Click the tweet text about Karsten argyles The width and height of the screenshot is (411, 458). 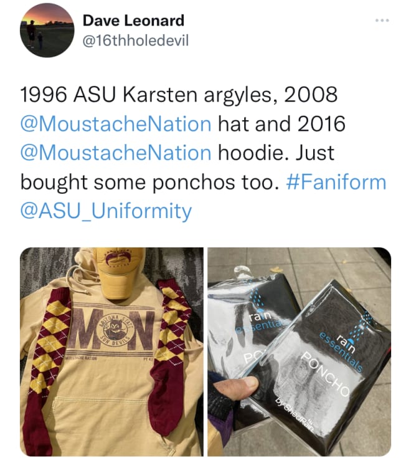[x=204, y=153]
